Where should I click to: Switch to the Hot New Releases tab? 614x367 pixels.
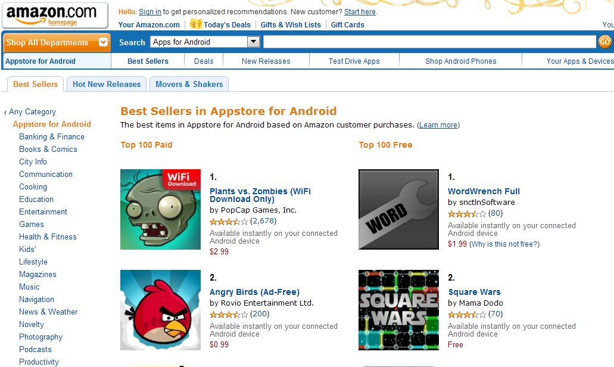point(107,84)
